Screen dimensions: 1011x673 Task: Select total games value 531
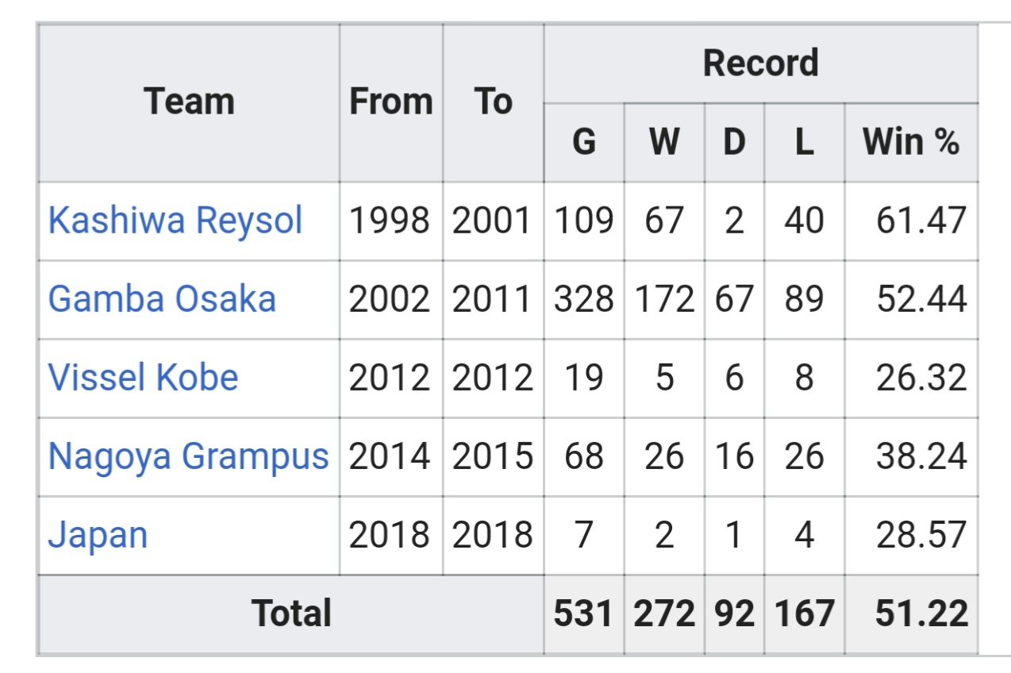pyautogui.click(x=584, y=613)
